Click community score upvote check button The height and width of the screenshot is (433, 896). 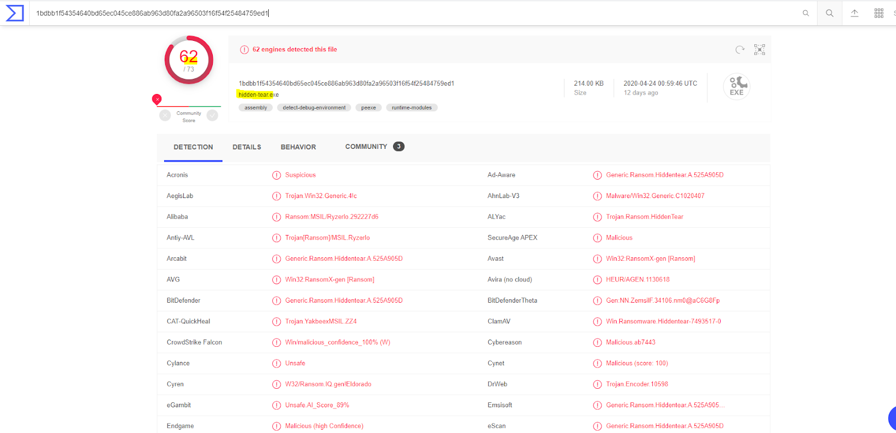[x=212, y=115]
